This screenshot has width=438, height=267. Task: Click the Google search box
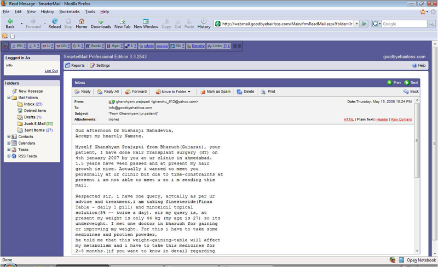click(404, 24)
